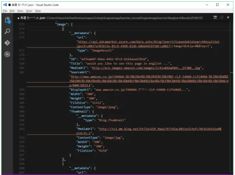This screenshot has height=175, width=235.
Task: Click the "DisplayUrl" key
Action: pos(81,90)
